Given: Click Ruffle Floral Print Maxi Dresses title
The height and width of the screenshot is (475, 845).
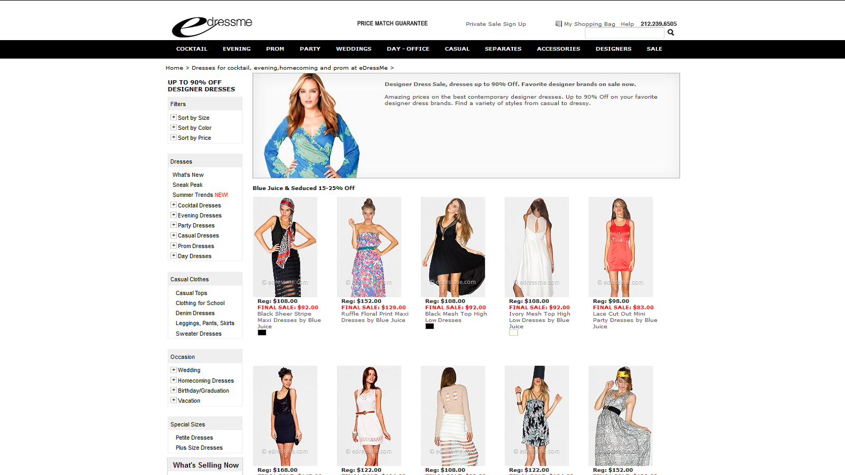Looking at the screenshot, I should 375,317.
